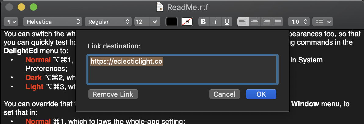364x124 pixels.
Task: Toggle Underline text style
Action: coord(227,22)
